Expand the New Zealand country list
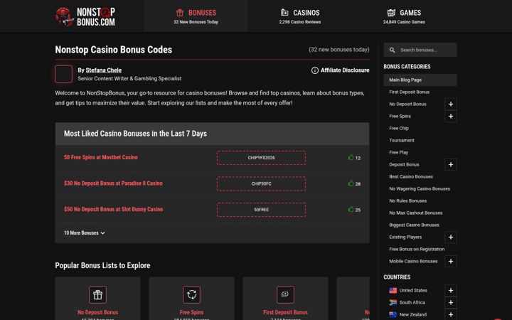 pos(451,314)
